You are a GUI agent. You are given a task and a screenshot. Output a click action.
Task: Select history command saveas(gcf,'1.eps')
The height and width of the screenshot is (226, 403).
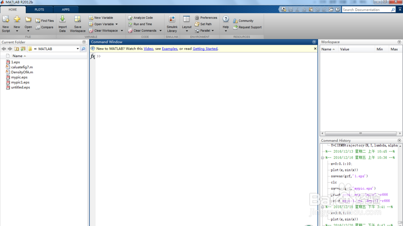click(349, 176)
